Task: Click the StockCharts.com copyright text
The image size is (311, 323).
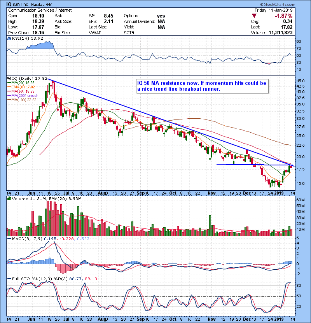Action: pos(278,4)
